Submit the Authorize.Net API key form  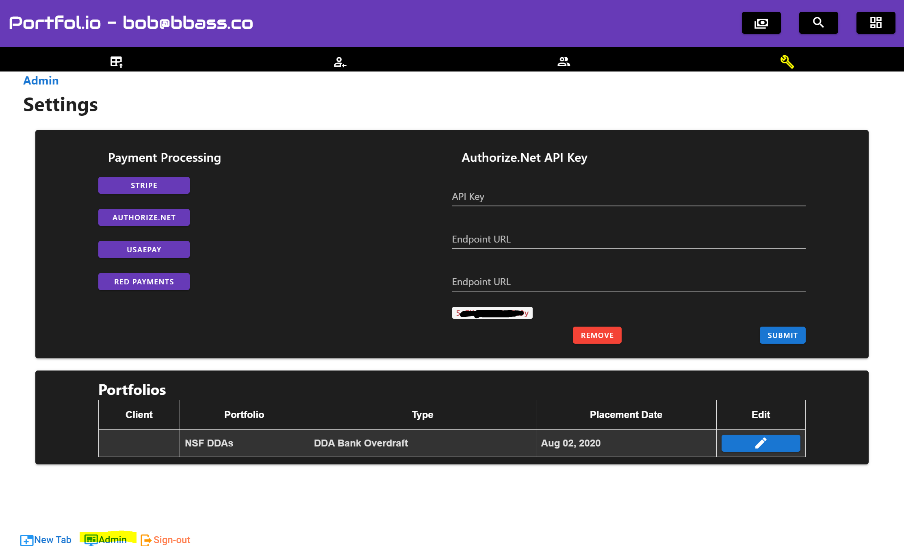tap(782, 335)
